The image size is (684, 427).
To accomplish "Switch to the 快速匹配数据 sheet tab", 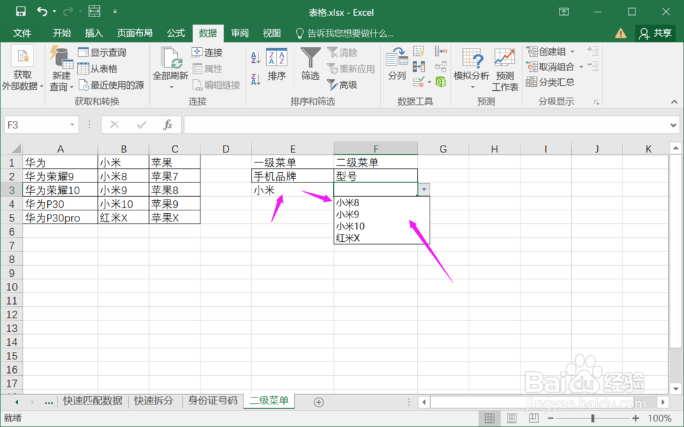I will 92,400.
